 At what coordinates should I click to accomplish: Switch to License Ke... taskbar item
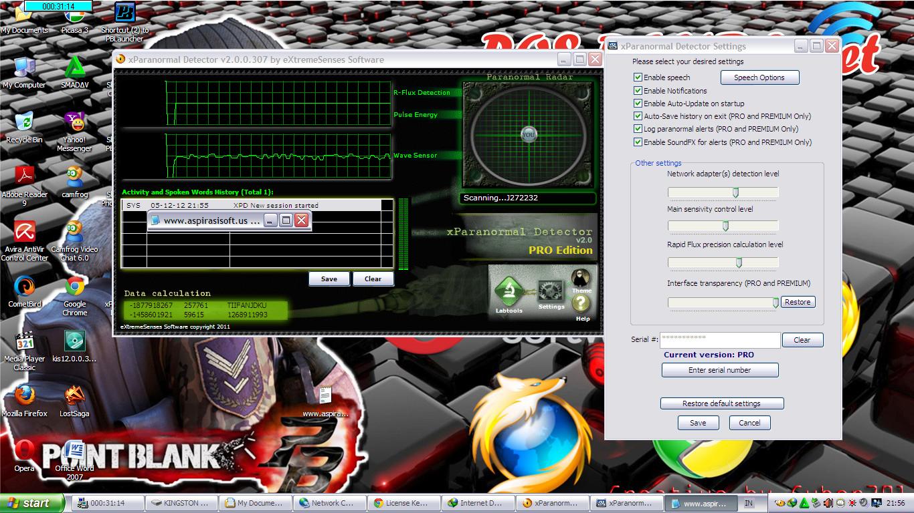pos(404,503)
